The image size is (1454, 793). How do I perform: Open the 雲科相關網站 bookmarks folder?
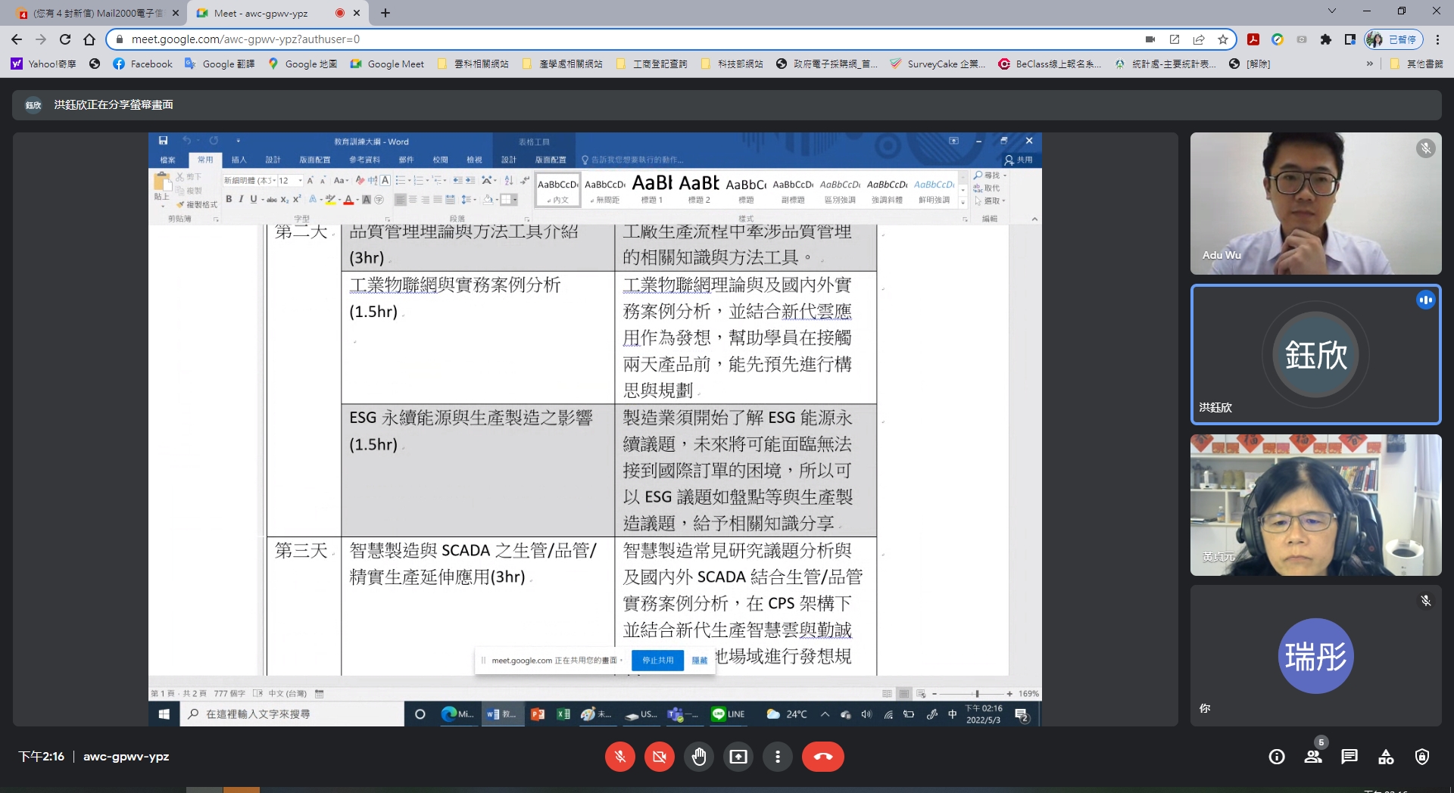[473, 64]
